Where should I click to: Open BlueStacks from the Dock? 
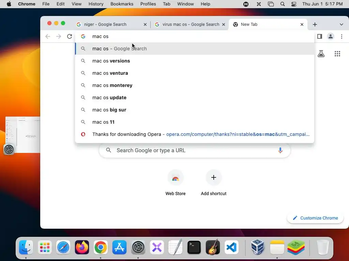point(296,247)
